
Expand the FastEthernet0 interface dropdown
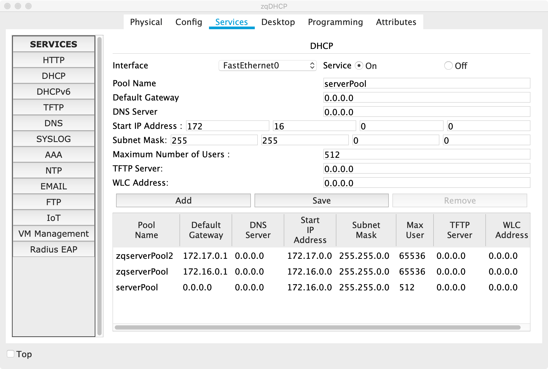267,65
